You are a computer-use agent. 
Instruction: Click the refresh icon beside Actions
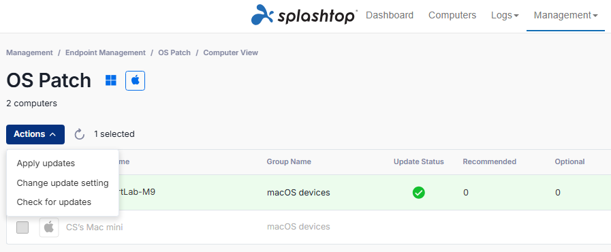tap(80, 134)
